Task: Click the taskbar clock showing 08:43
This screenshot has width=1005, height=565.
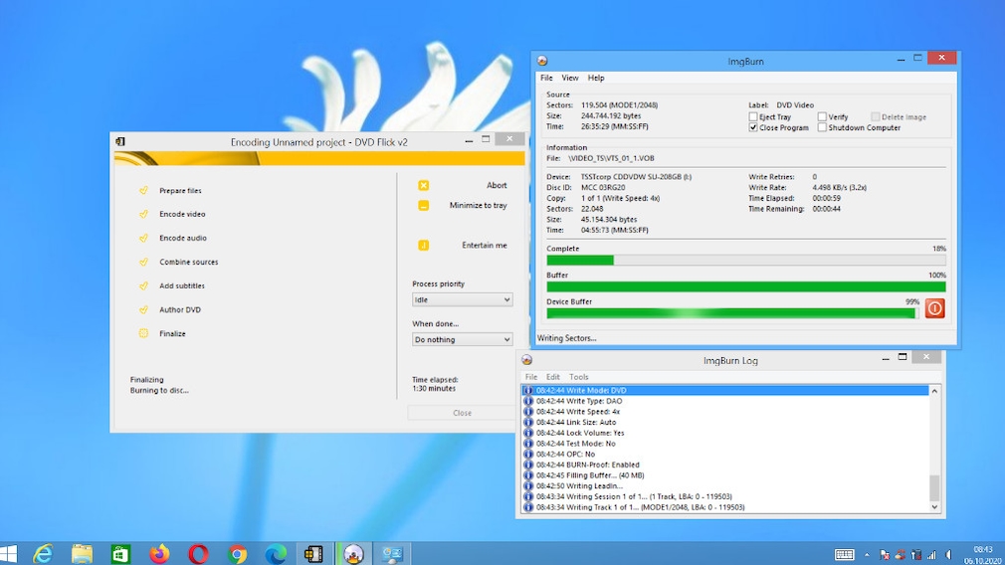Action: pos(982,550)
